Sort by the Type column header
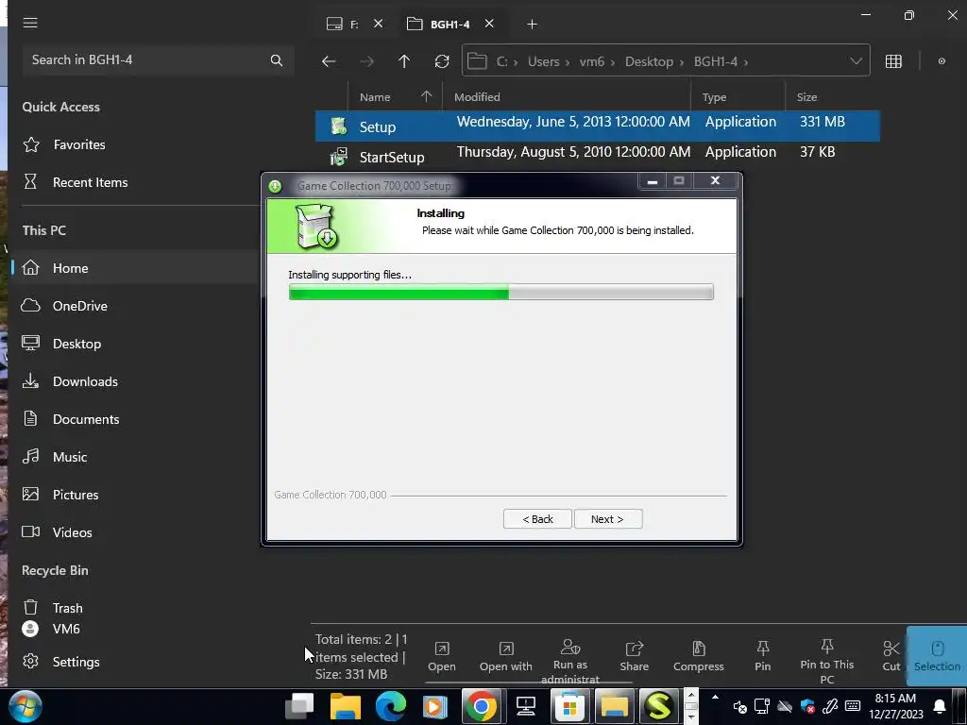The width and height of the screenshot is (967, 725). [x=714, y=97]
